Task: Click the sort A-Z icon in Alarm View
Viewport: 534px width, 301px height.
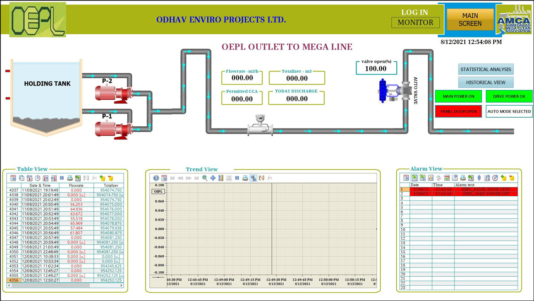Action: [487, 177]
